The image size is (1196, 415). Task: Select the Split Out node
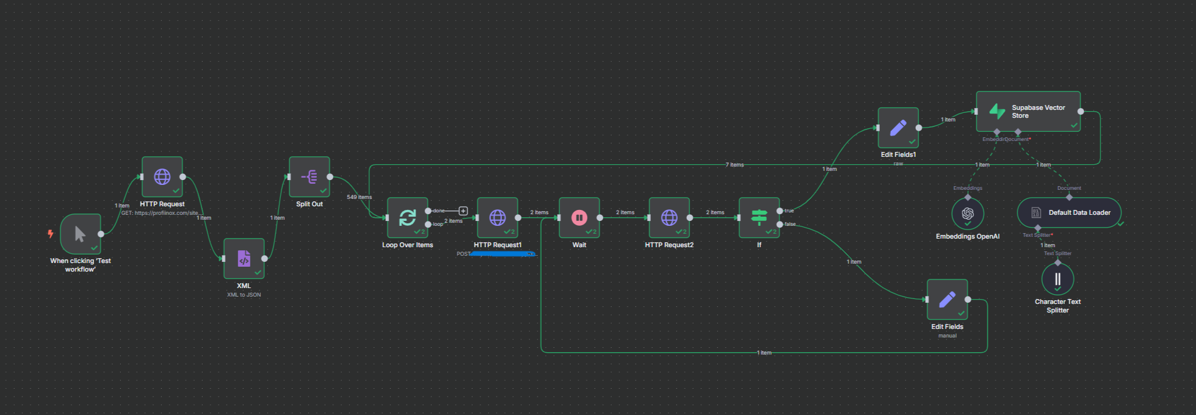pos(310,177)
